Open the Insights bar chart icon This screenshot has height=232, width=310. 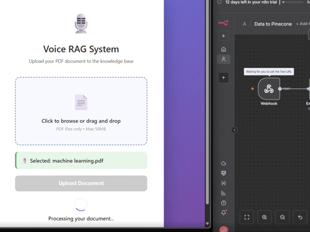click(x=224, y=193)
